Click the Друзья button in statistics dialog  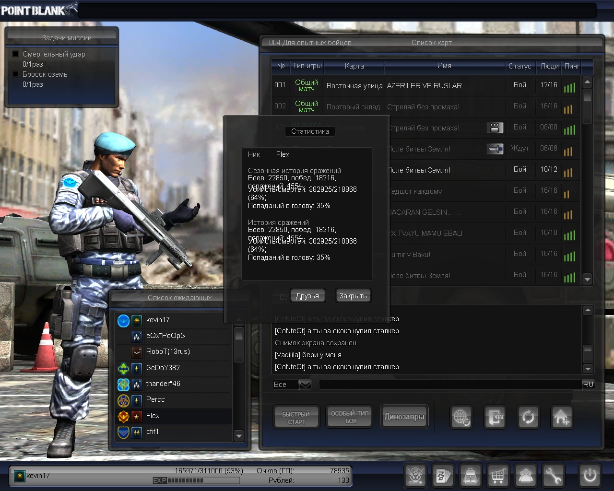pyautogui.click(x=307, y=296)
